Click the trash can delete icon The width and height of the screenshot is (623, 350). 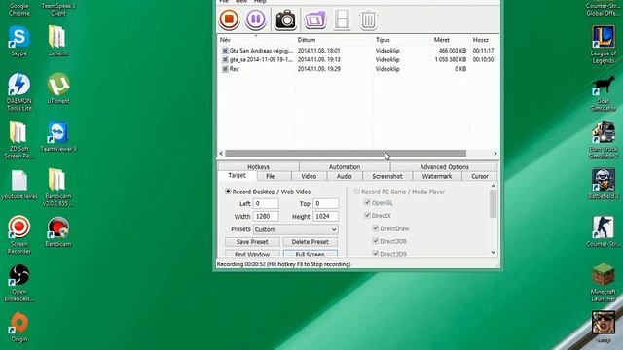[x=368, y=19]
